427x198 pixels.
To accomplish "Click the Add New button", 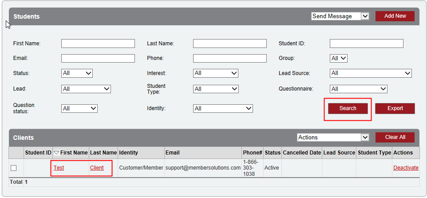I will click(395, 16).
